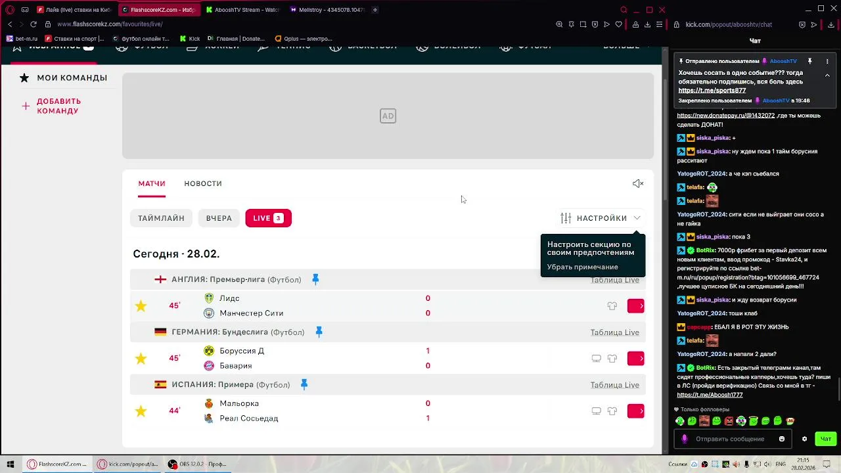841x473 pixels.
Task: Click the Манчестер Сити team name
Action: (251, 313)
